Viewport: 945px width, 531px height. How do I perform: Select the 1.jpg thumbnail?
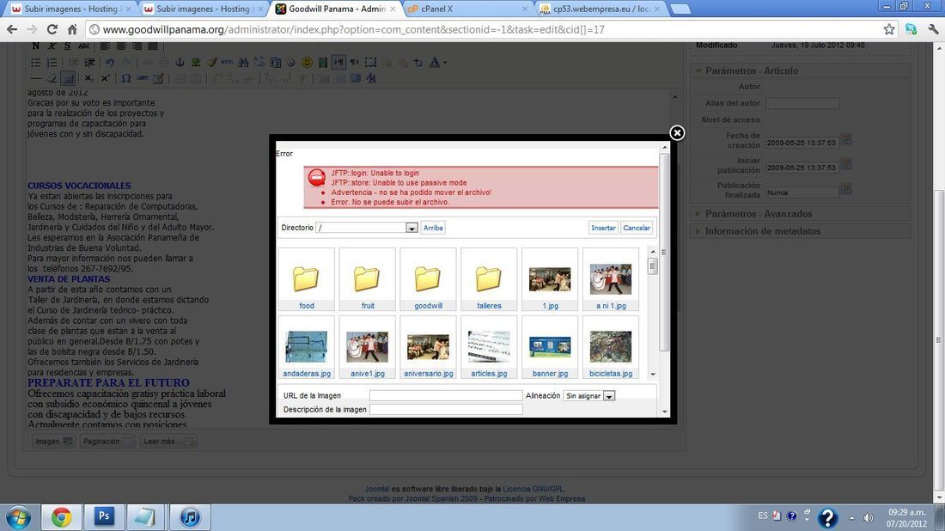pyautogui.click(x=550, y=279)
